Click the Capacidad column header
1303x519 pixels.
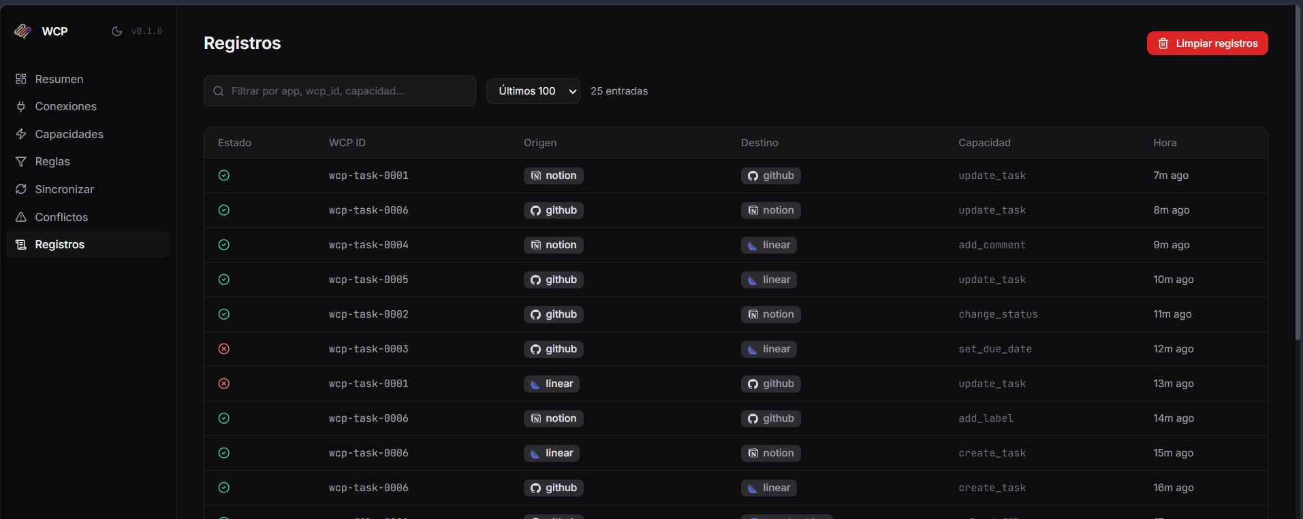[x=984, y=143]
